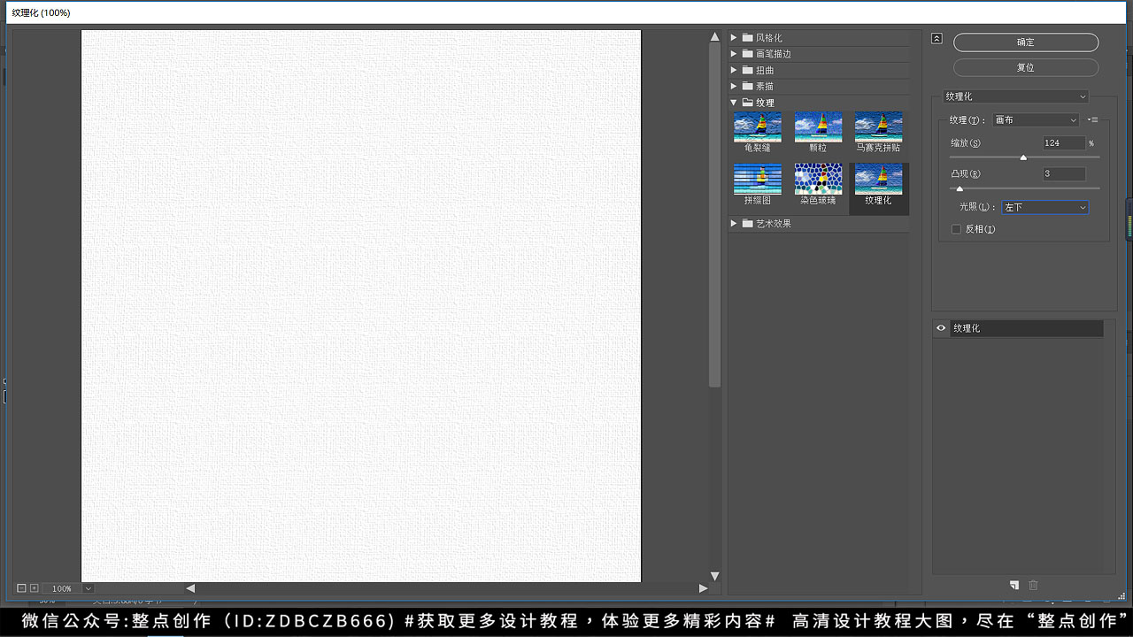The height and width of the screenshot is (637, 1133).
Task: Collapse the filter gallery panel with the double-arrow icon
Action: point(937,39)
